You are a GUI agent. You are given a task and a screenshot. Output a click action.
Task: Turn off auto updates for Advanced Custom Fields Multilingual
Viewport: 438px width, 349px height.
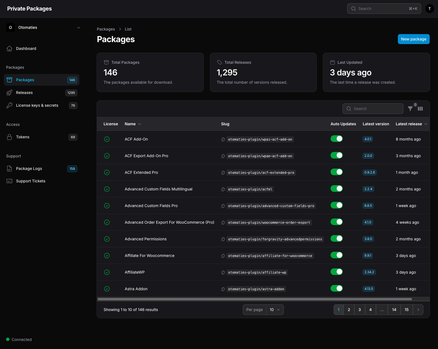(337, 188)
